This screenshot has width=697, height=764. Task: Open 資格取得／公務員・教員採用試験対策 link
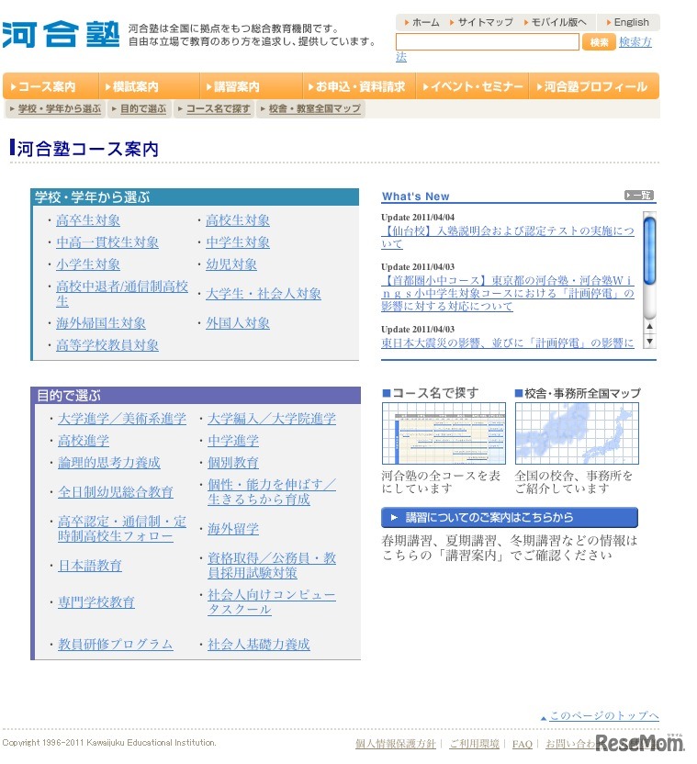(x=272, y=566)
